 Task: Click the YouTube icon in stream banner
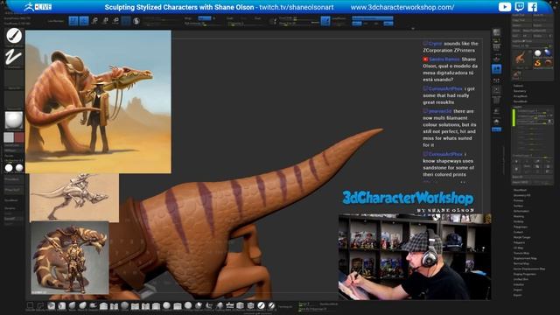(505, 7)
